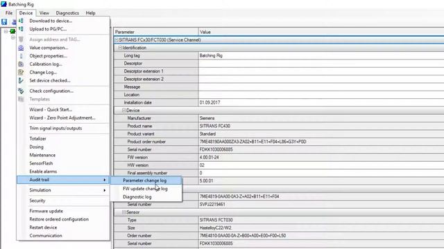
Task: Click the empty Descriptor value field
Action: 321,64
